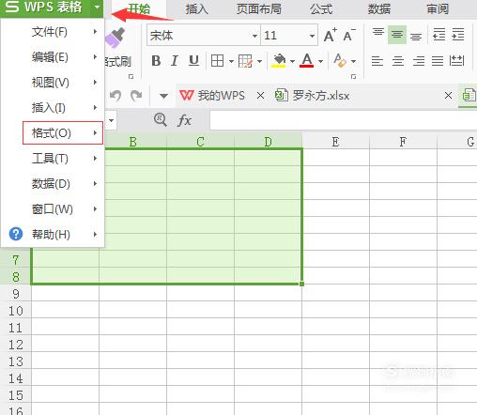Click the clear formatting eraser icon
This screenshot has width=477, height=415.
340,60
